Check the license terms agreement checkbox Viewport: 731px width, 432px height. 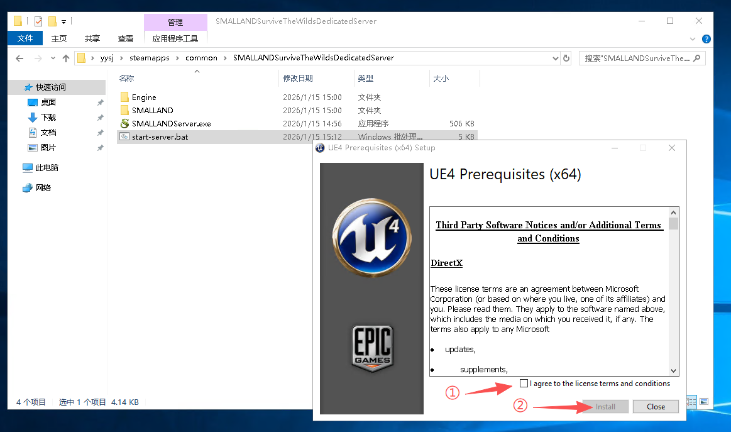(524, 384)
